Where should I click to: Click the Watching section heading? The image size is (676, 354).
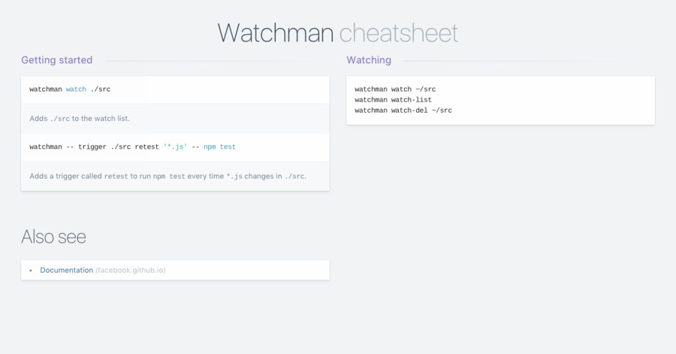368,60
